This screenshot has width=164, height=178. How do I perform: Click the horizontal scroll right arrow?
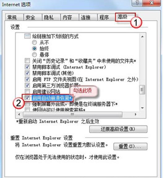(136, 114)
